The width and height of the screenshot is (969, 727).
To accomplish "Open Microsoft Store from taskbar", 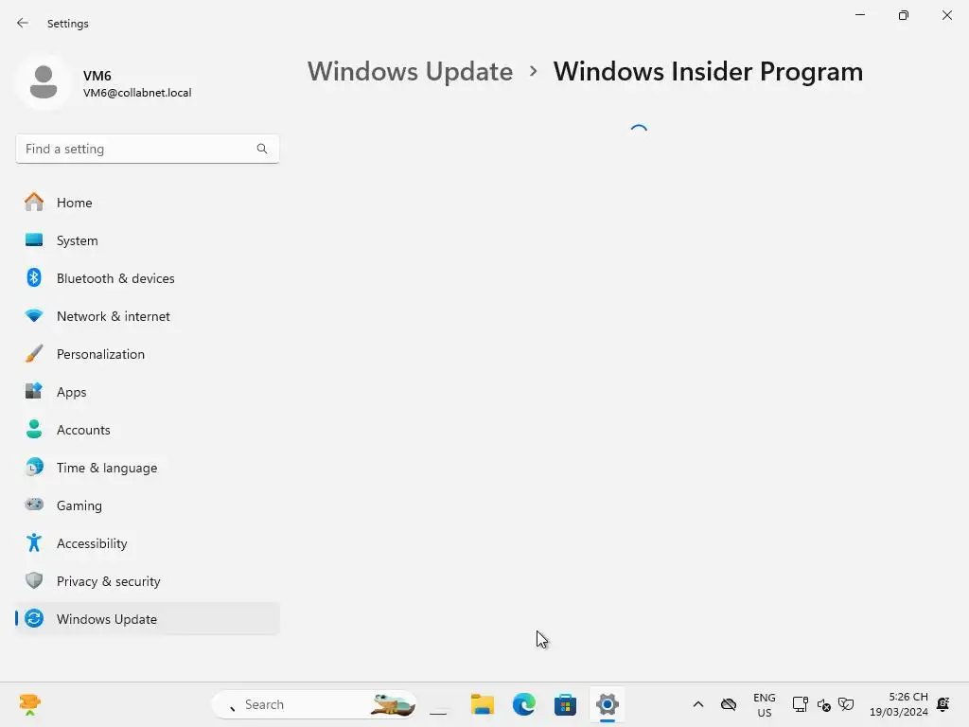I will pos(566,704).
